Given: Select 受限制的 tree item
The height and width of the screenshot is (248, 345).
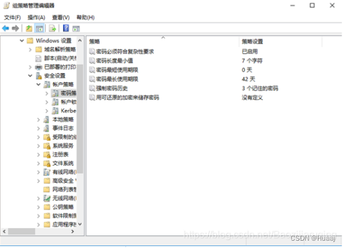Looking at the screenshot, I should [64, 137].
